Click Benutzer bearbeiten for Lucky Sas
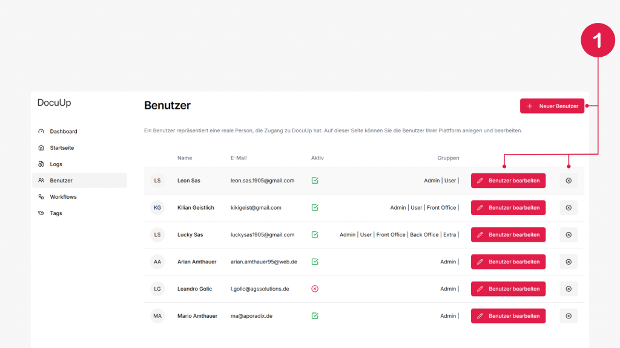Screen dimensions: 620x348 (x=508, y=235)
